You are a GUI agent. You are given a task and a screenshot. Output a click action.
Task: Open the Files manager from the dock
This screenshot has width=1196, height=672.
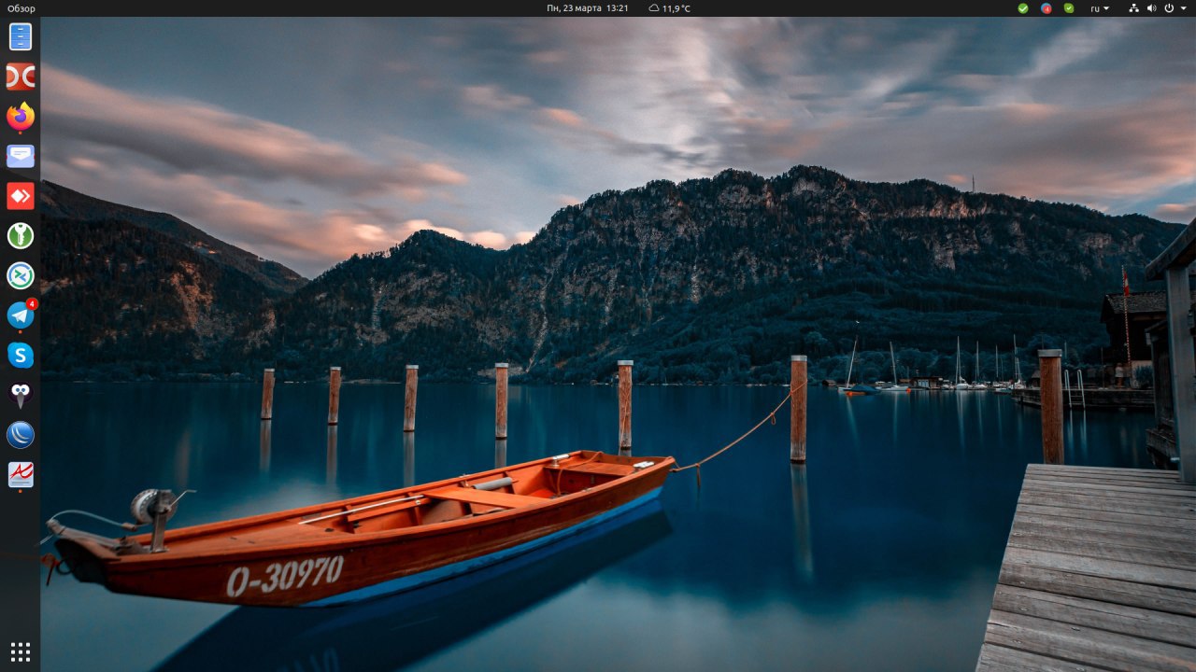coord(21,36)
